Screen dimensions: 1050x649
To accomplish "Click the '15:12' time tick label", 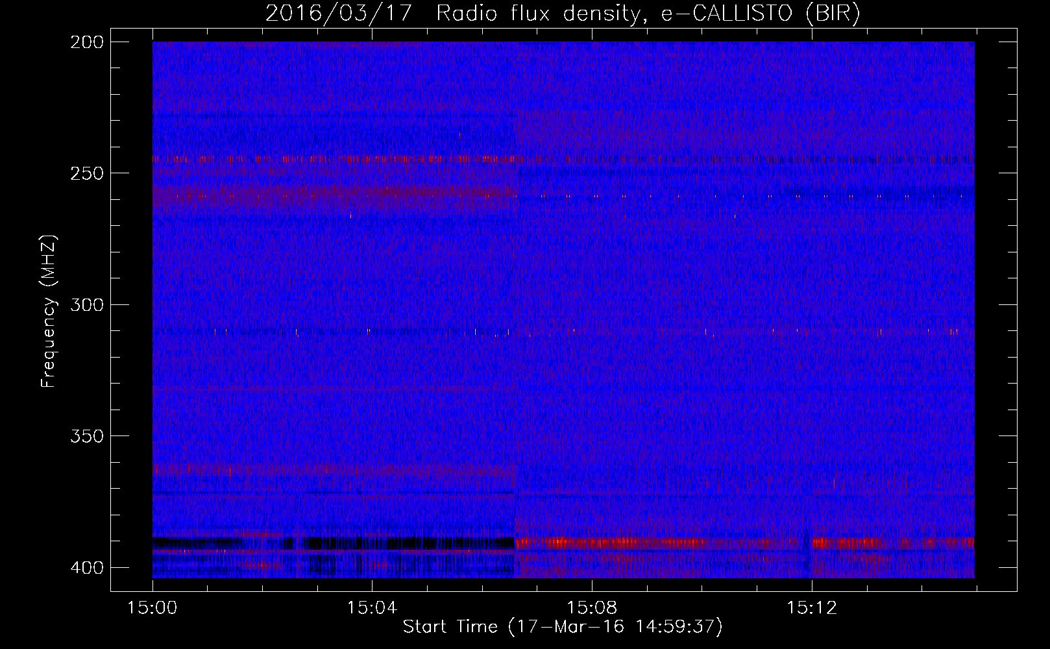I will pyautogui.click(x=812, y=608).
